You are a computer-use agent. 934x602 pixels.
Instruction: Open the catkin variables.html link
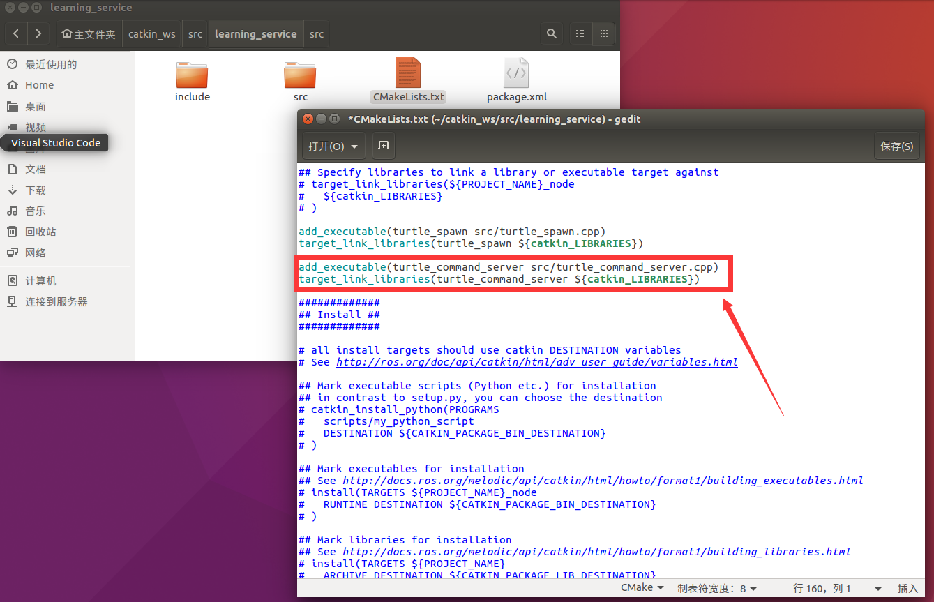[x=538, y=361]
